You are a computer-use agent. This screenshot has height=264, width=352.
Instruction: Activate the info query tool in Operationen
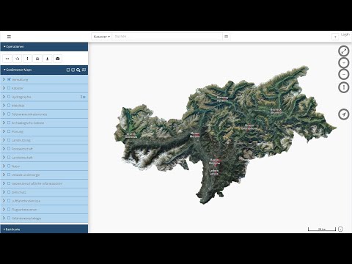pos(27,59)
